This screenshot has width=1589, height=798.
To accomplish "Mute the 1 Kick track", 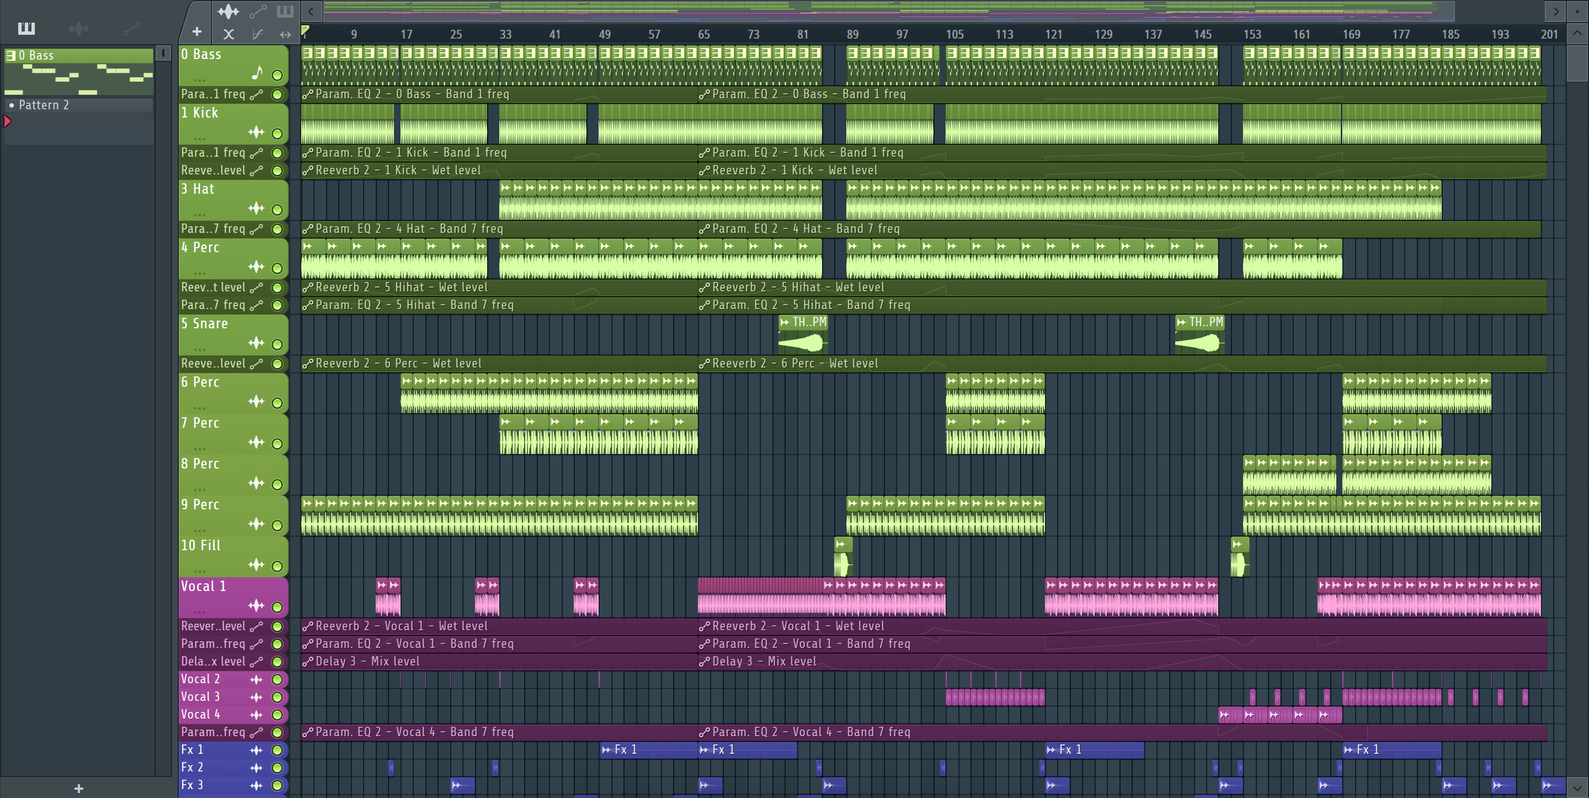I will (278, 134).
